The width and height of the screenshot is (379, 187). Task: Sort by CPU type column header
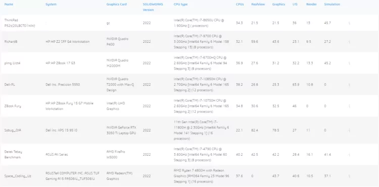pyautogui.click(x=180, y=5)
